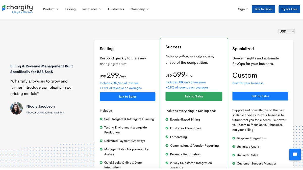The image size is (303, 170).
Task: Click the checkmark beside Forecasting
Action: (x=167, y=137)
